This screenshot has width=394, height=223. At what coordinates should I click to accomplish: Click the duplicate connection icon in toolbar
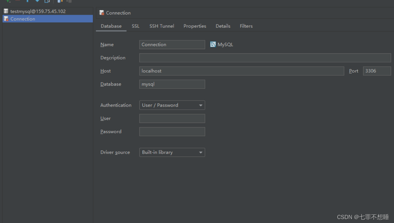(x=47, y=1)
